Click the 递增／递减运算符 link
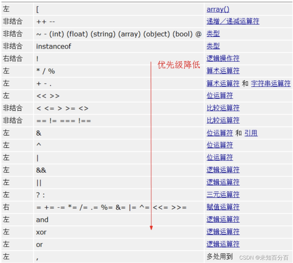The width and height of the screenshot is (293, 263). (x=233, y=21)
